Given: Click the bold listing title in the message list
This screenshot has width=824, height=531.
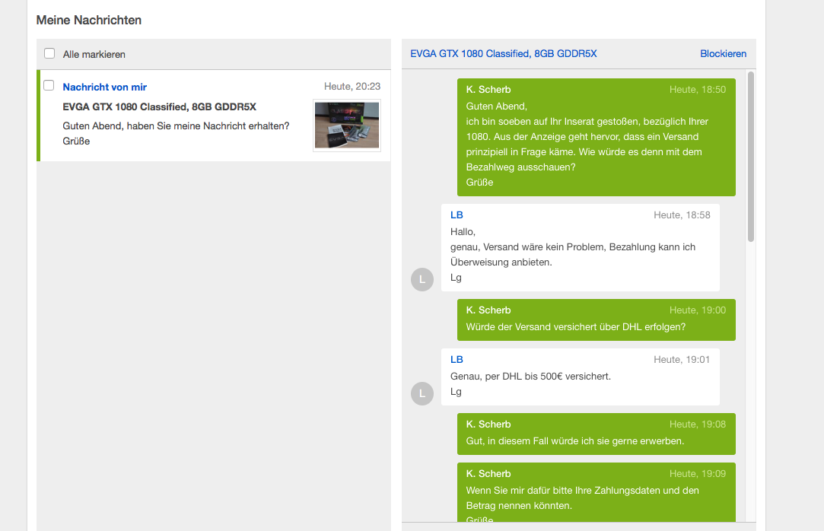Looking at the screenshot, I should pos(159,107).
